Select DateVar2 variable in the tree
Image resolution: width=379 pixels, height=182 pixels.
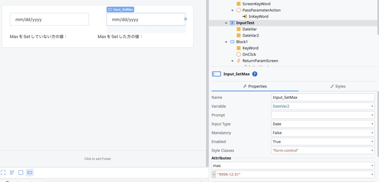coord(250,36)
